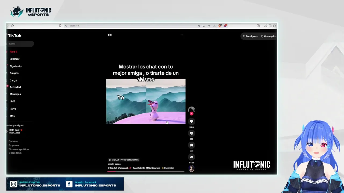The width and height of the screenshot is (344, 193).
Task: Open the #confidente hashtag
Action: (139, 168)
